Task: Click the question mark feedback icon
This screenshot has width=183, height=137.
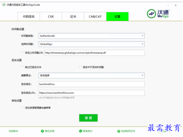Action: (x=42, y=131)
